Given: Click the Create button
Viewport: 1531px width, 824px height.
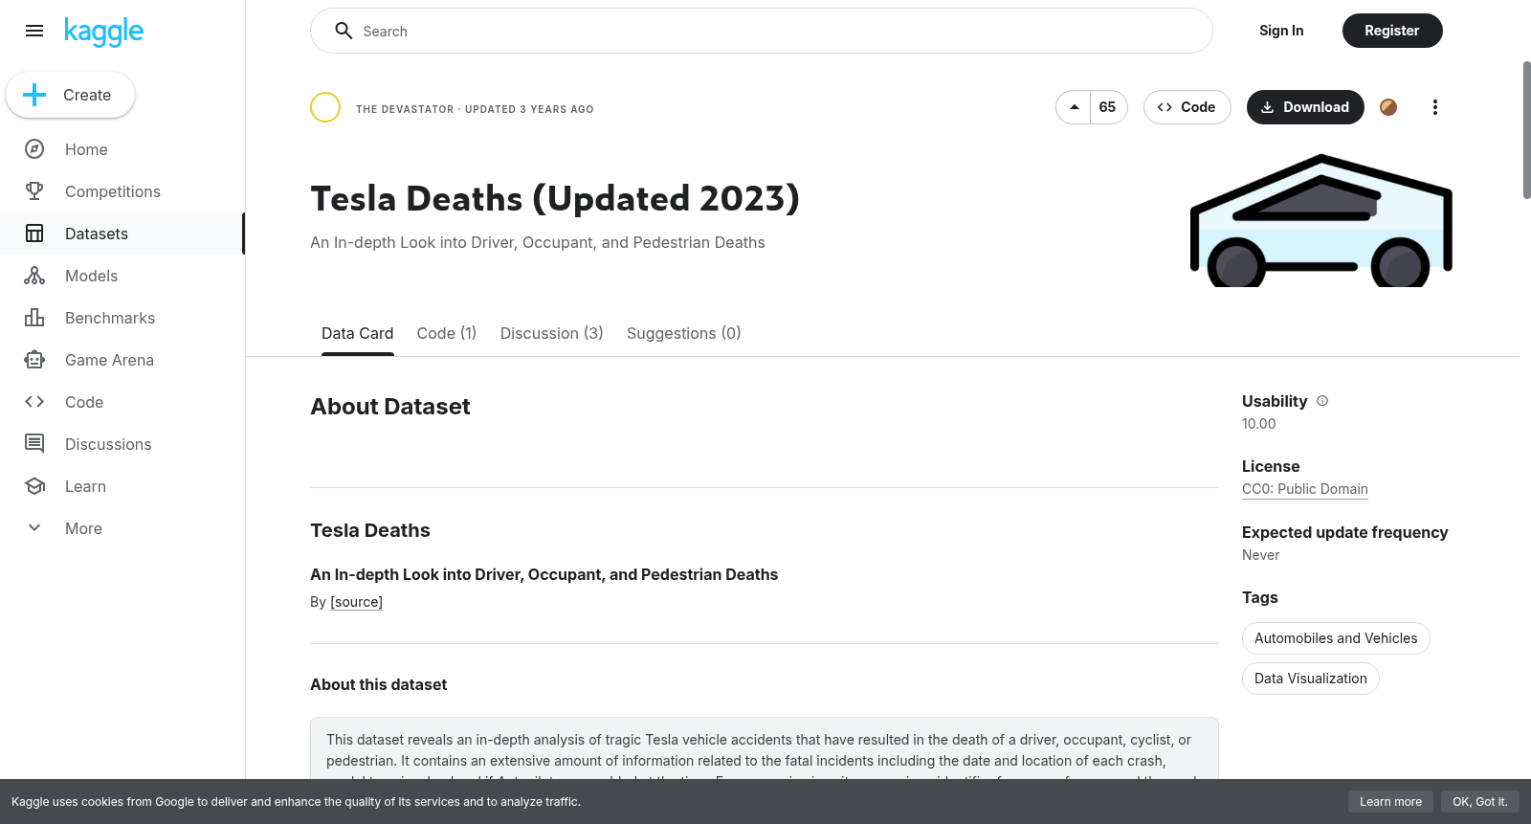Looking at the screenshot, I should pos(70,95).
